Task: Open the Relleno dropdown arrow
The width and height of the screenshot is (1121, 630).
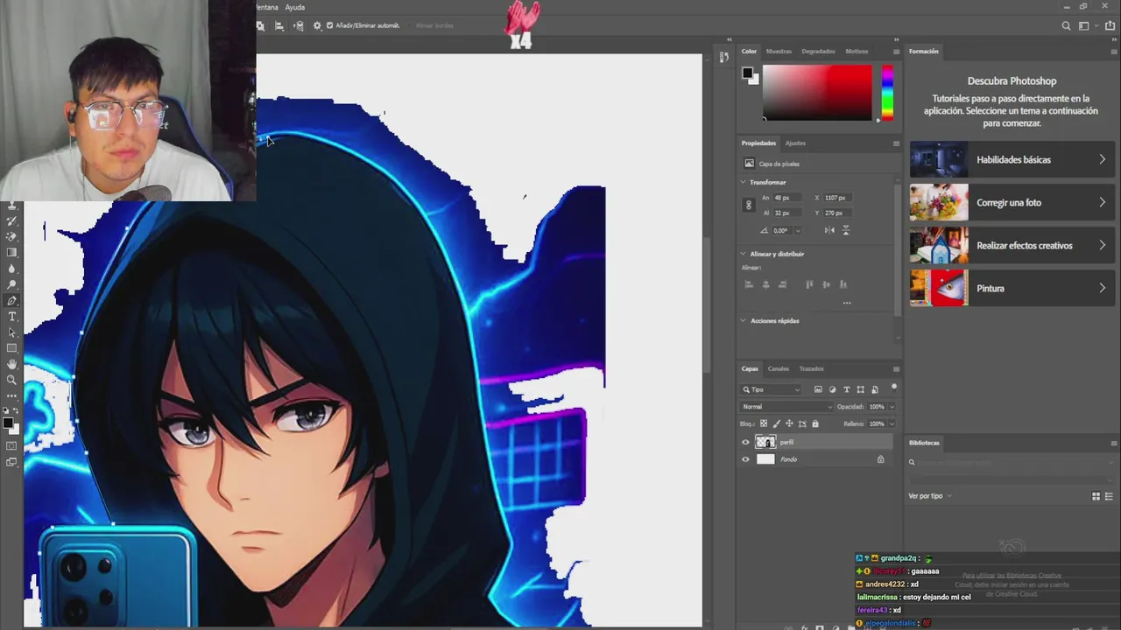Action: [892, 423]
